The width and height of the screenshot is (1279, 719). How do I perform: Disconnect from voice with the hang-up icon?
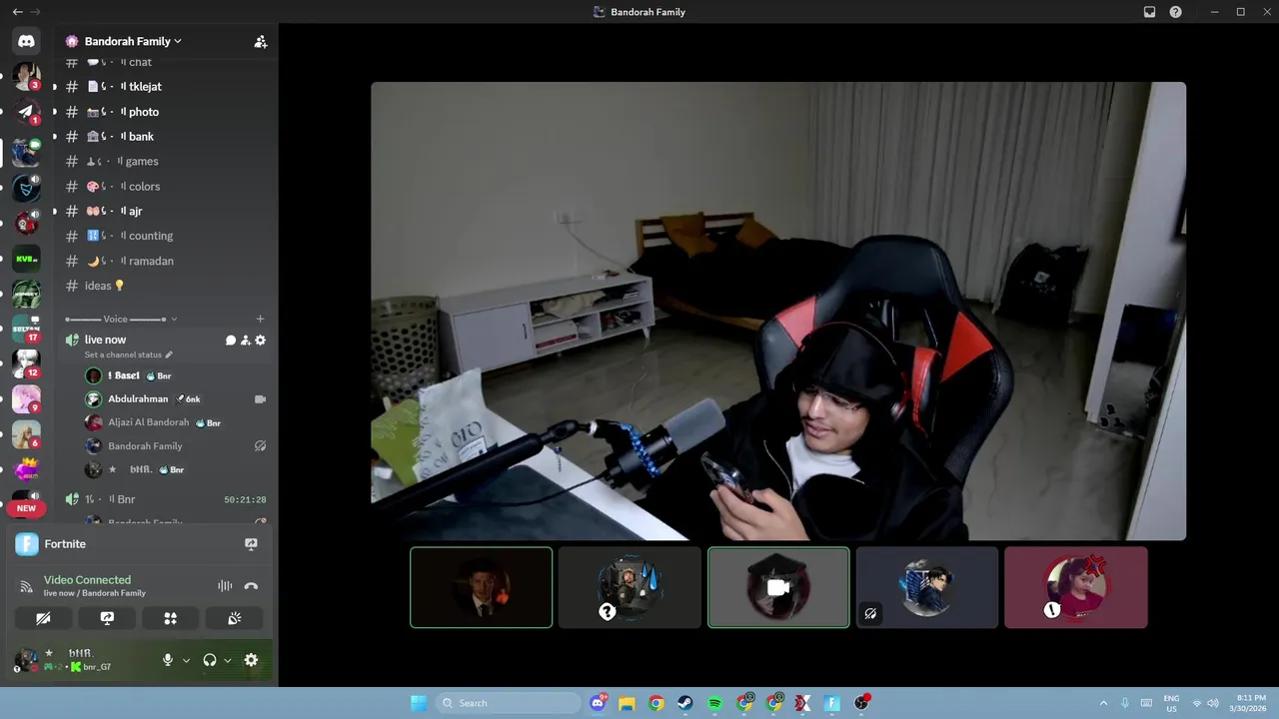251,586
